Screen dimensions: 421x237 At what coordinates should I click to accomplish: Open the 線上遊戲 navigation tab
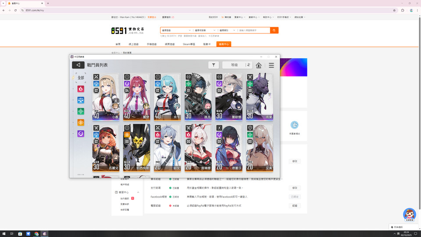133,44
